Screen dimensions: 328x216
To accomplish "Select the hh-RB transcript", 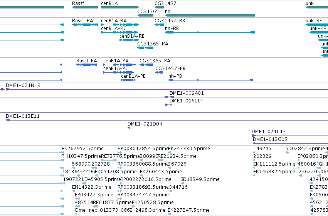I will tap(210, 32).
